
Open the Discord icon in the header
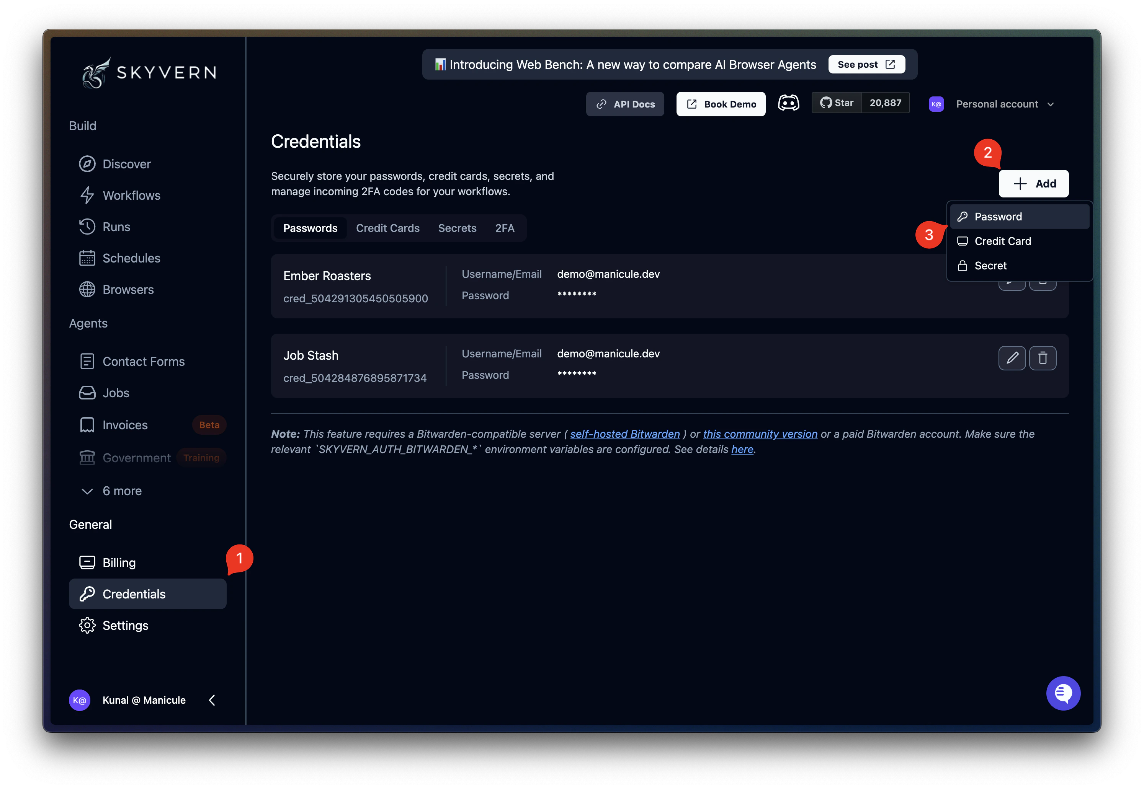789,103
